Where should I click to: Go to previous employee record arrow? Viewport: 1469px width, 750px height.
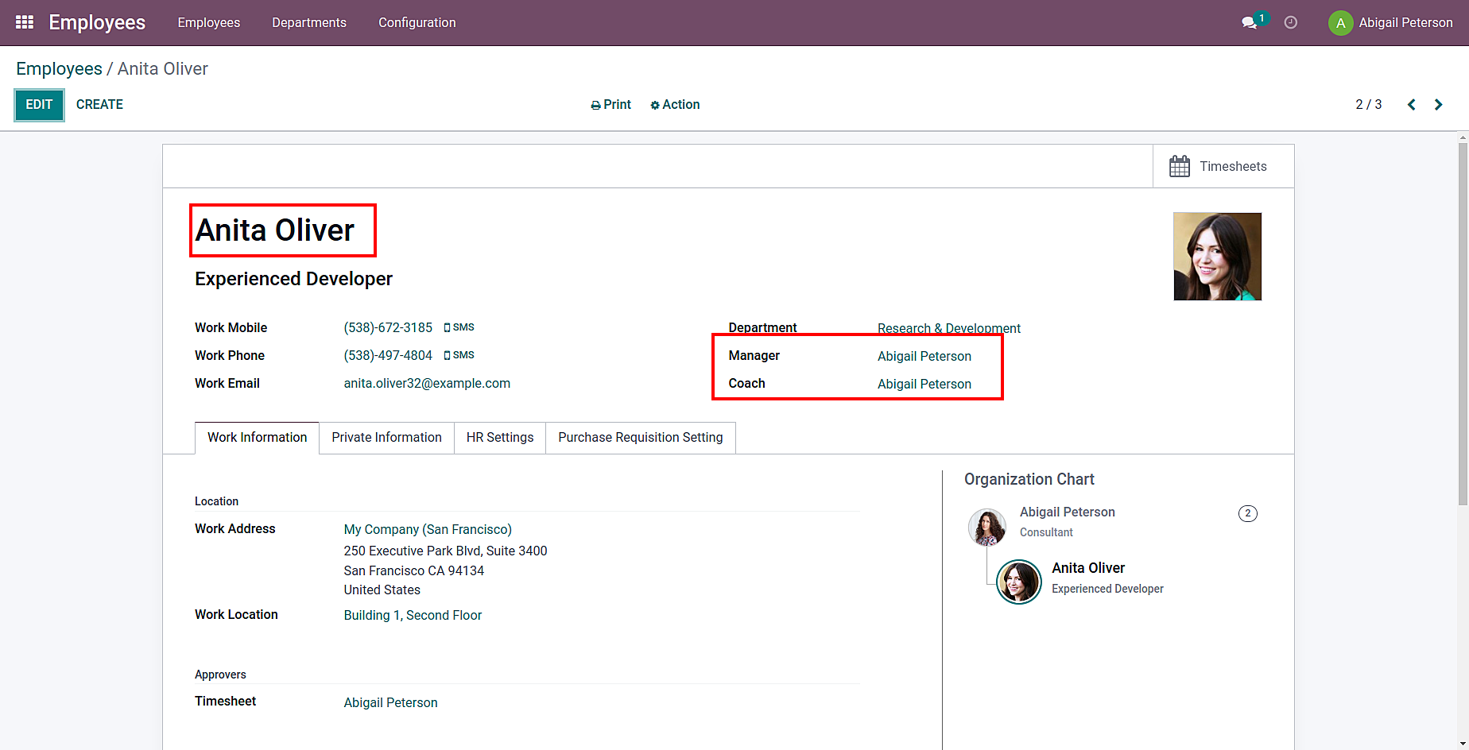click(1412, 105)
